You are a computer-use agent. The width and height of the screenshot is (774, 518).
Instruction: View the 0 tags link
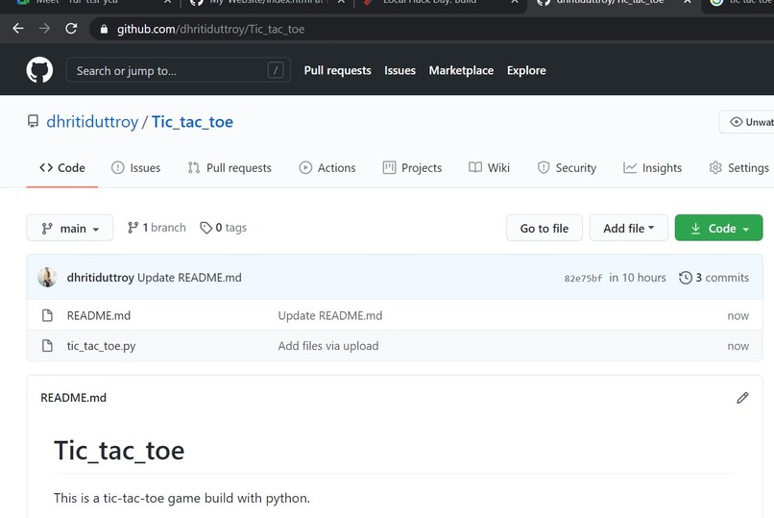[x=223, y=228]
